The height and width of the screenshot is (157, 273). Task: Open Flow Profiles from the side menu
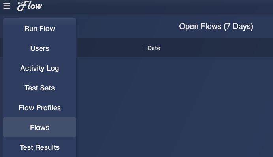40,108
